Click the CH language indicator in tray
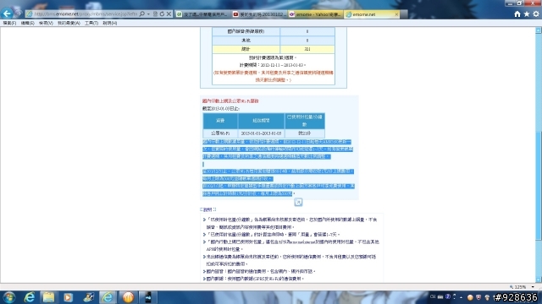The height and width of the screenshot is (304, 542). (x=433, y=296)
